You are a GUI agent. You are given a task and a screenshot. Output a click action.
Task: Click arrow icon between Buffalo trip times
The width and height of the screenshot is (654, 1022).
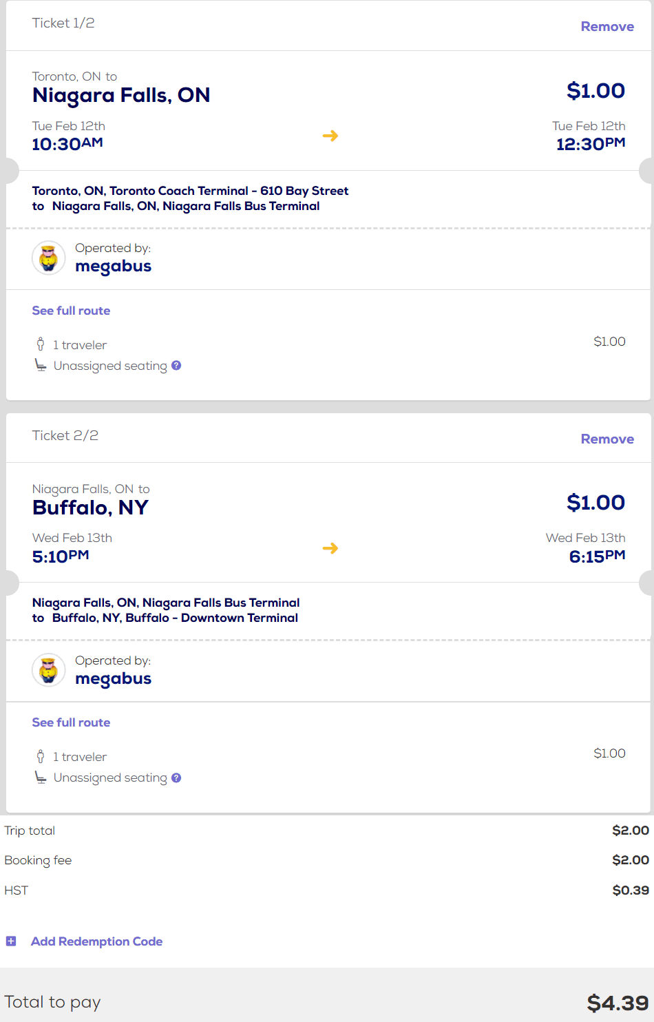tap(330, 548)
